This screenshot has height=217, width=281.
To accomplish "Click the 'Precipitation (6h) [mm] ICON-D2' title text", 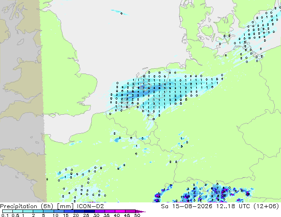I will pos(52,206).
